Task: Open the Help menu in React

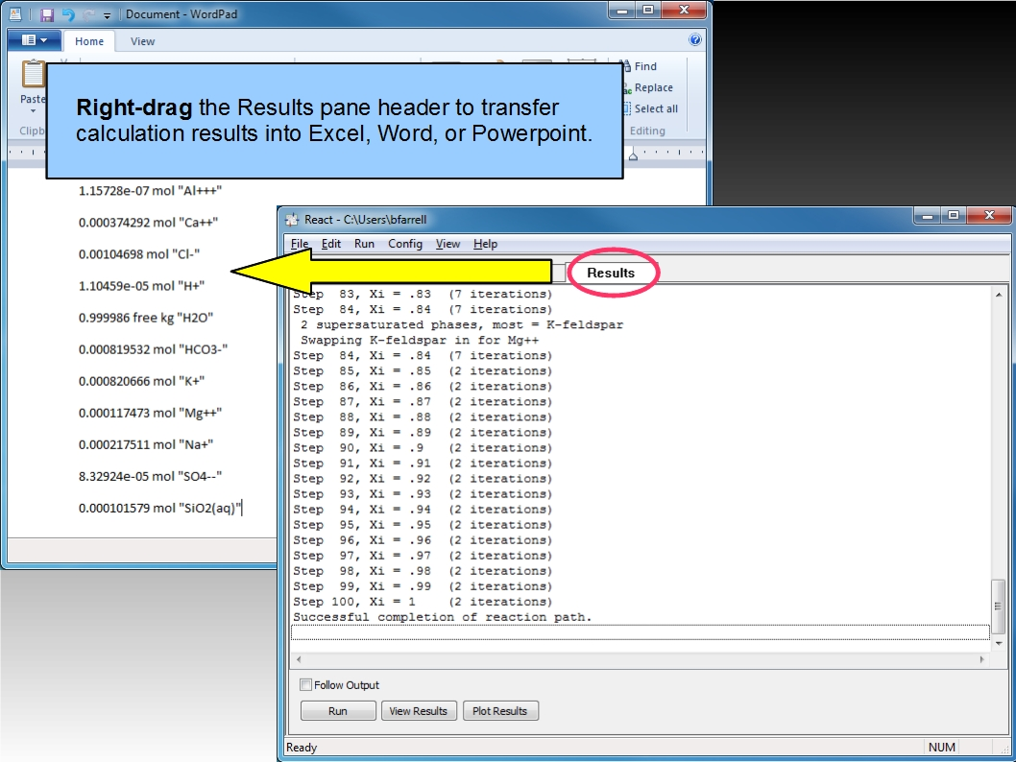Action: [x=485, y=244]
